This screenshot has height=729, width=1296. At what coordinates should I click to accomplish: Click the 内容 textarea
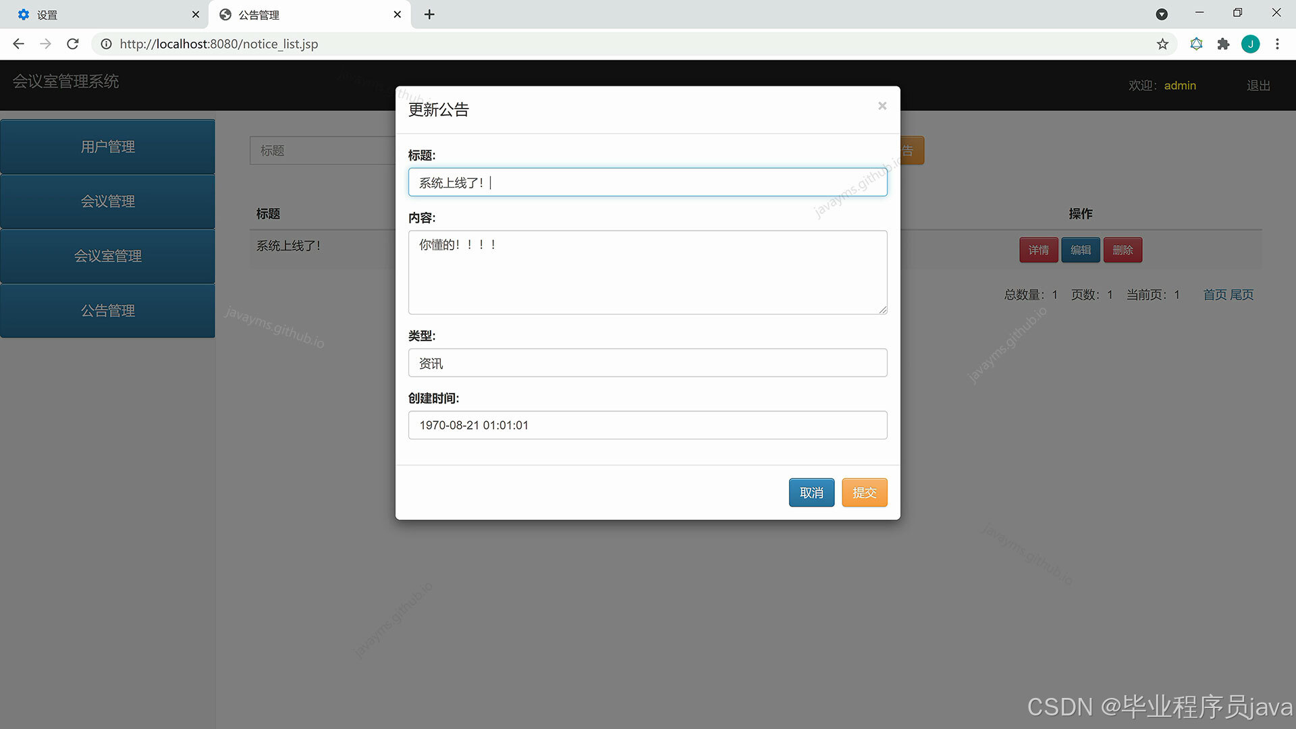647,273
